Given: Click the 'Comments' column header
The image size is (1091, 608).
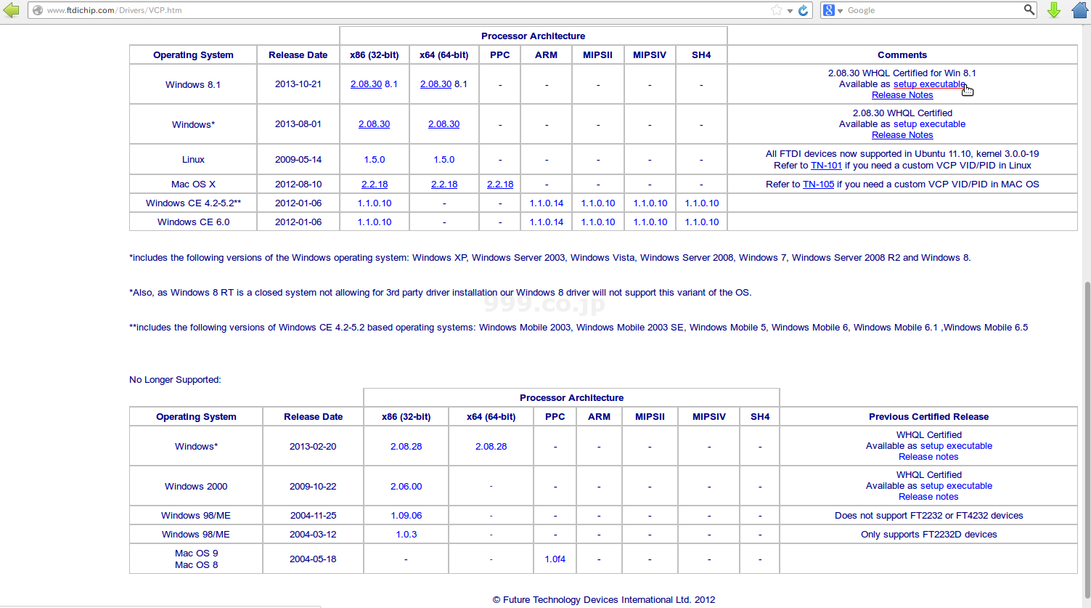Looking at the screenshot, I should pos(902,55).
